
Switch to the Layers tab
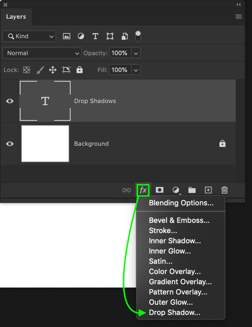tap(16, 17)
